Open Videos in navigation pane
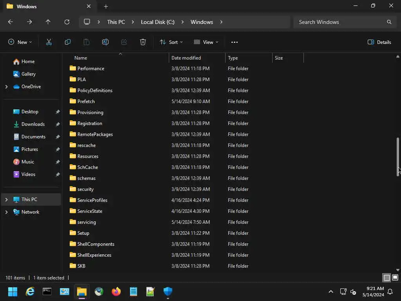The height and width of the screenshot is (301, 401). tap(28, 174)
